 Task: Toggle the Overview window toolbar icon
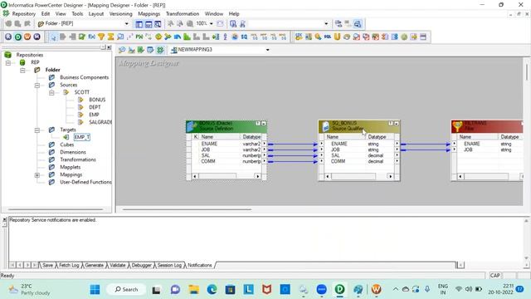(x=158, y=24)
